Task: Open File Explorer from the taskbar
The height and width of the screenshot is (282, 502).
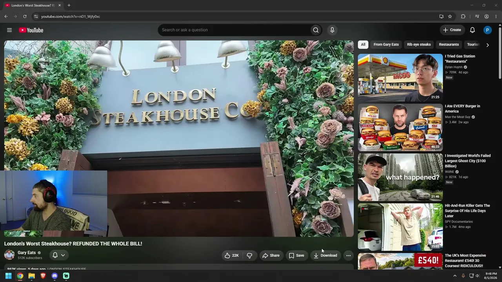Action: [31, 276]
